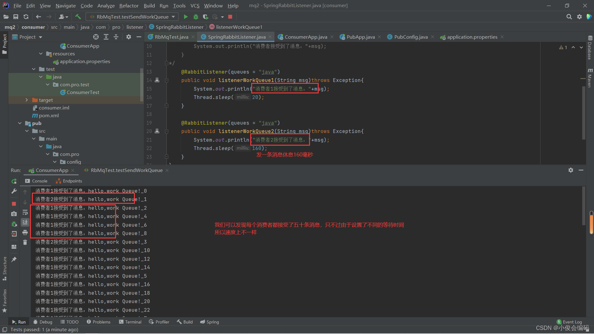Viewport: 594px width, 334px height.
Task: Rerun the ConsumerApp run configuration
Action: (14, 181)
